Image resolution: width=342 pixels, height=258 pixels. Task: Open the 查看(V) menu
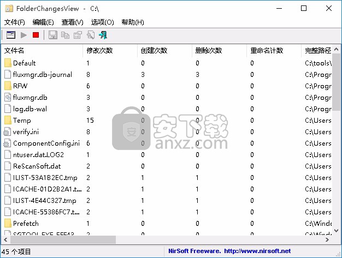(x=73, y=22)
